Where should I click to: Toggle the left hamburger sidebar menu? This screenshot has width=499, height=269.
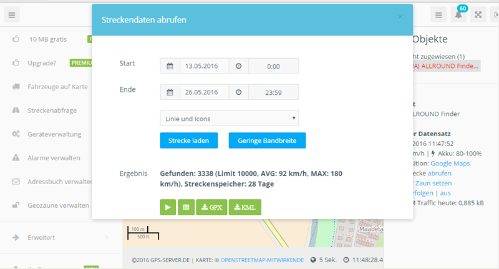pyautogui.click(x=12, y=14)
